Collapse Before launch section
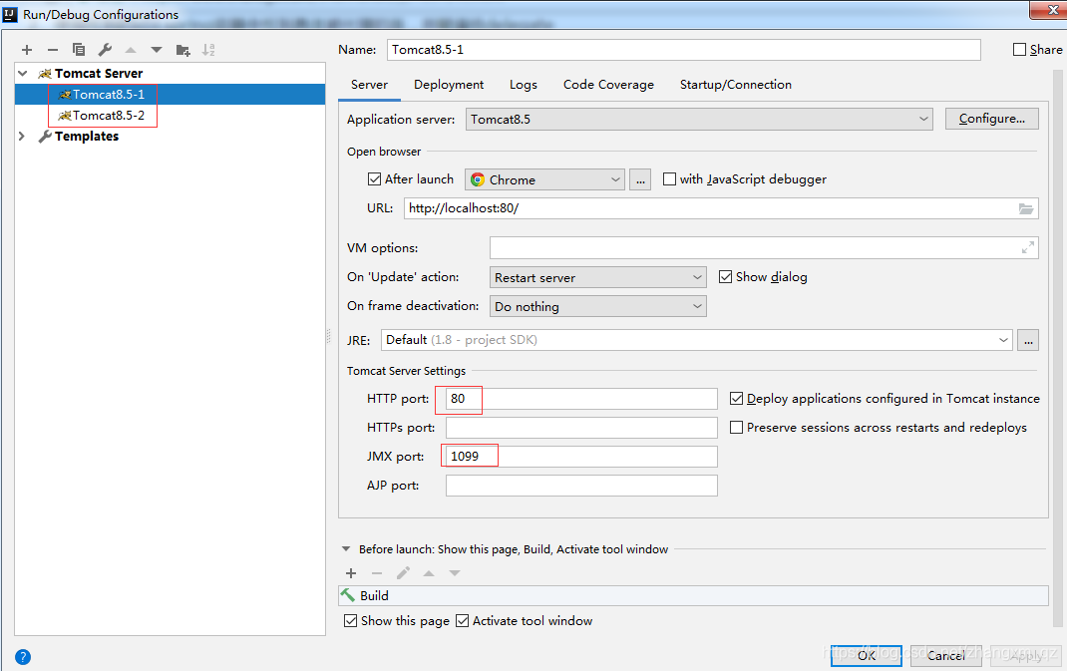Image resolution: width=1067 pixels, height=671 pixels. [x=346, y=548]
